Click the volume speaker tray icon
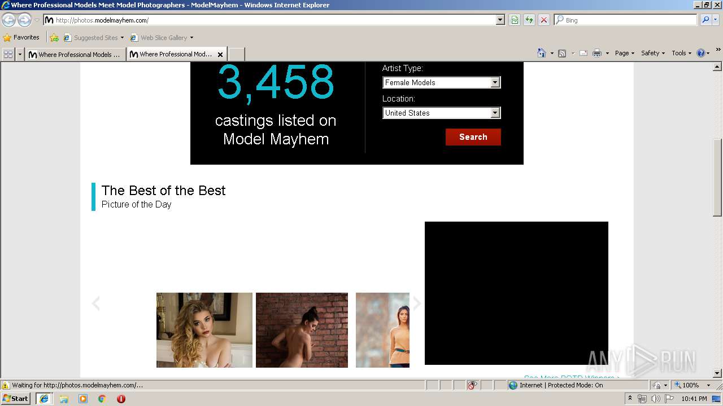Viewport: 723px width, 406px height. coord(656,399)
